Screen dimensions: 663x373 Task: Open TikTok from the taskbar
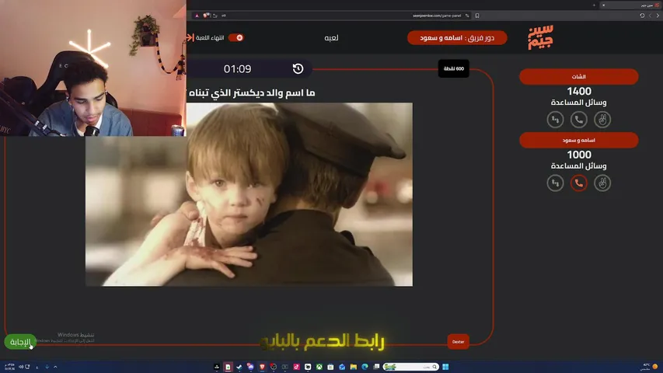tap(296, 367)
